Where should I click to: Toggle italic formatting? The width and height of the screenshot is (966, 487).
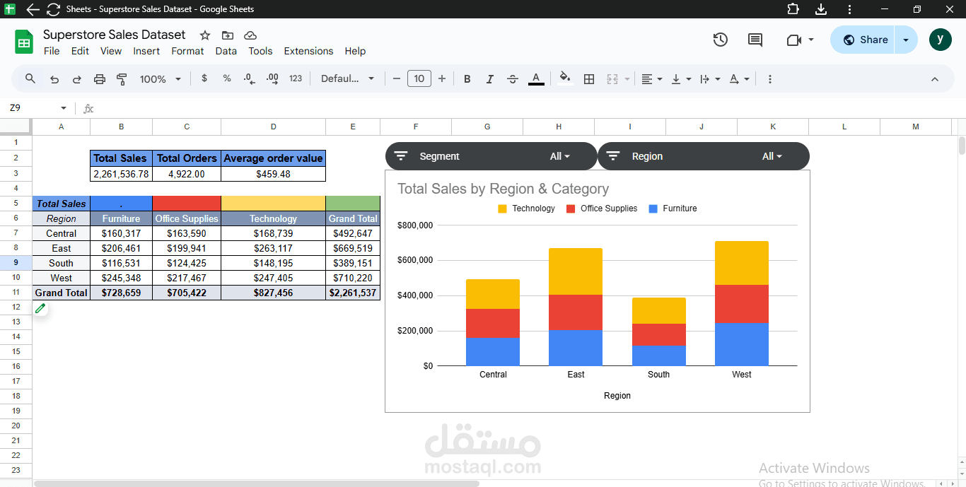pyautogui.click(x=489, y=79)
